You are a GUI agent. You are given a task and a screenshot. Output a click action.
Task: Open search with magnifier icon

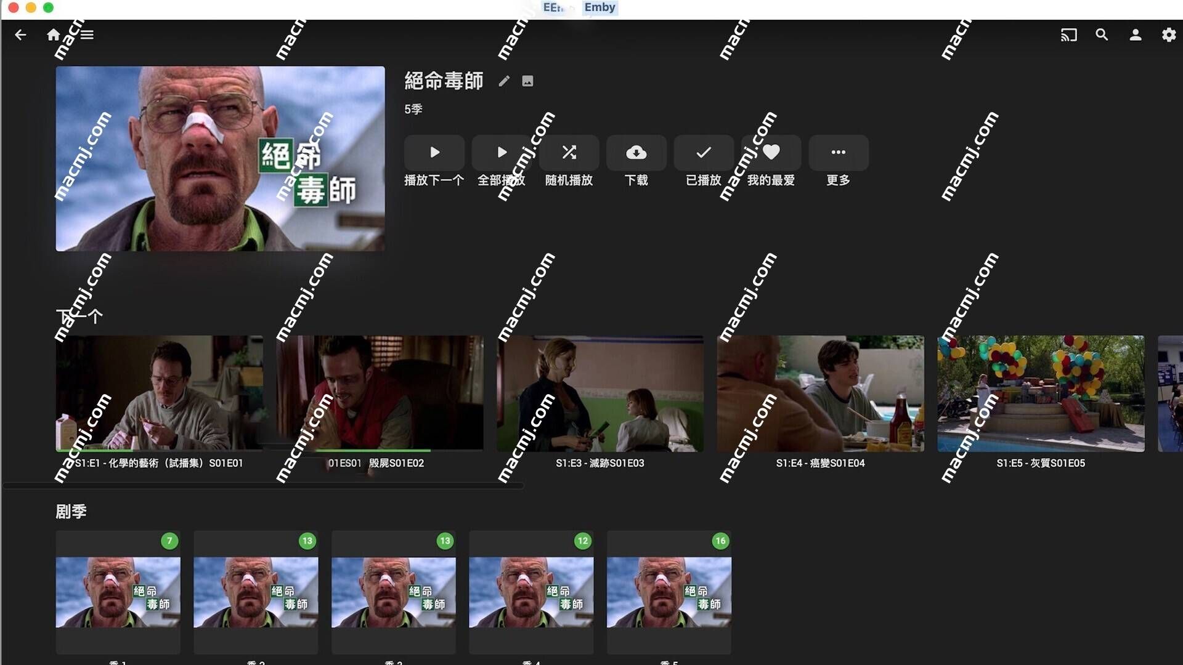tap(1102, 35)
